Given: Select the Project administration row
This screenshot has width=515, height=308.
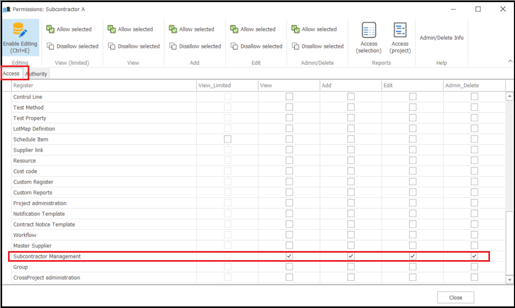Looking at the screenshot, I should [258, 203].
